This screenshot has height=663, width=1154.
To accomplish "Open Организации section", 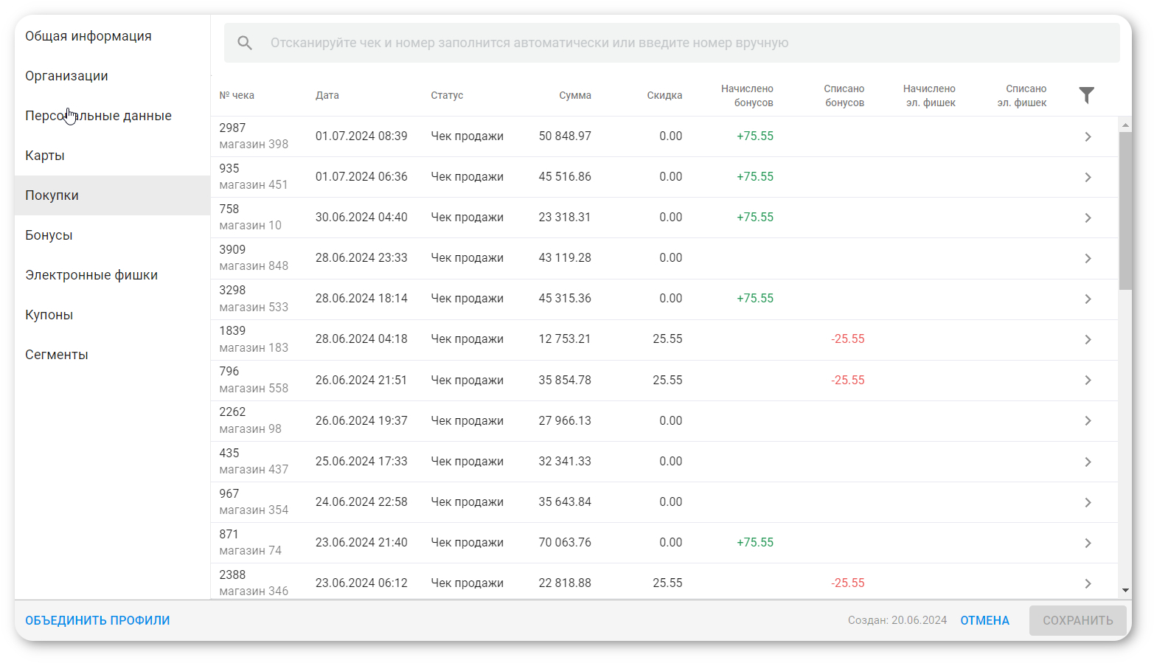I will pos(112,76).
